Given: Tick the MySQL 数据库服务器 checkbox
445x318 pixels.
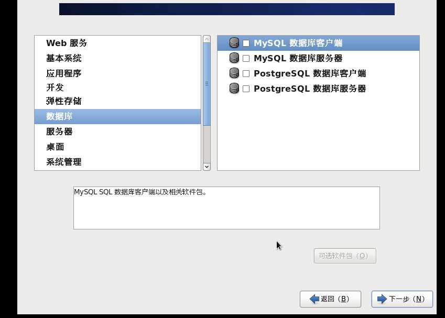Looking at the screenshot, I should 246,59.
